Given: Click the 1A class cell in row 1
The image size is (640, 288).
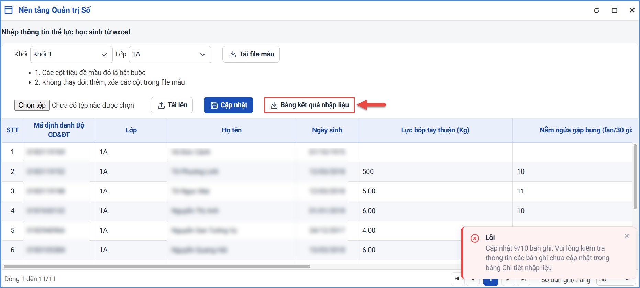Looking at the screenshot, I should (x=131, y=152).
